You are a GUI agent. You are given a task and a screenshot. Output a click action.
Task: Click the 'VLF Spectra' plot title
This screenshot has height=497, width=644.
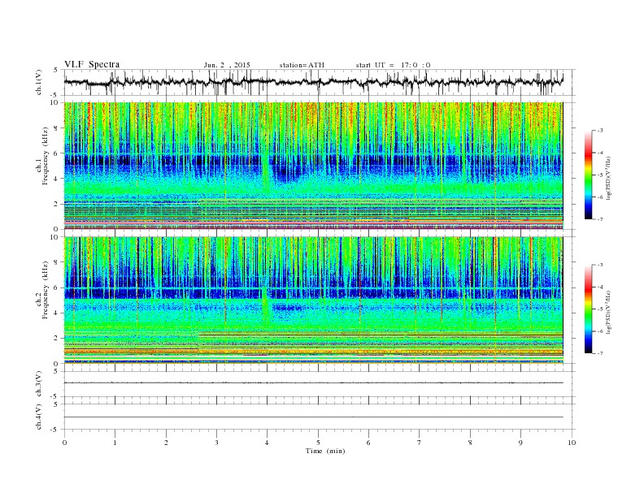click(92, 64)
